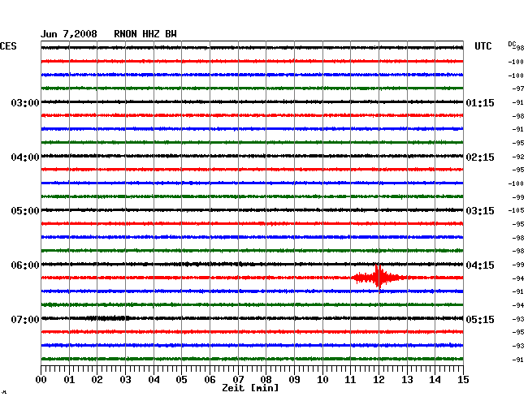Select local time label "06:00"
The height and width of the screenshot is (401, 528).
point(25,265)
